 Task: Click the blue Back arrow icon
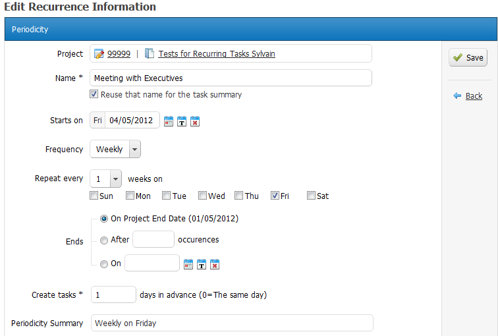[457, 96]
